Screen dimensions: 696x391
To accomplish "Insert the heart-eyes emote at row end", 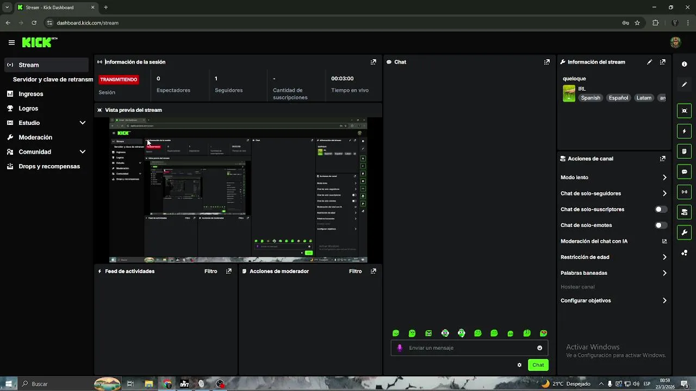I will click(543, 333).
